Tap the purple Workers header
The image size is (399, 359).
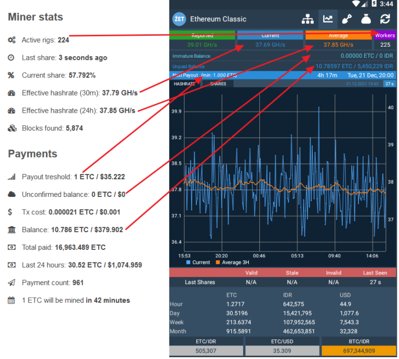click(x=385, y=35)
